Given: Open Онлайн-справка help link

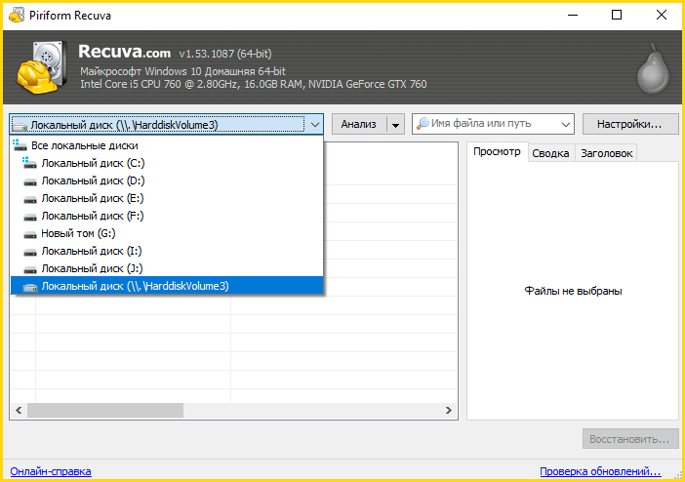Looking at the screenshot, I should click(x=51, y=471).
